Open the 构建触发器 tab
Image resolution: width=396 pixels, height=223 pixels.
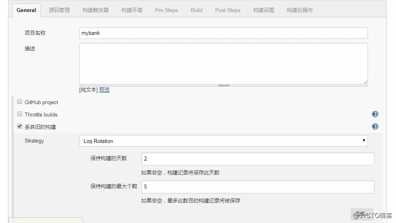pyautogui.click(x=95, y=10)
